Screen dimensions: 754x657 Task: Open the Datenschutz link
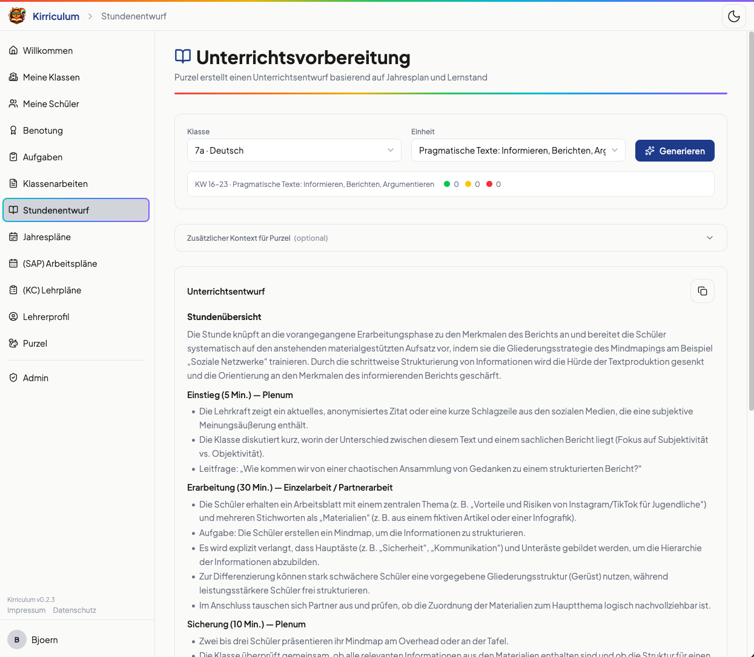tap(74, 610)
